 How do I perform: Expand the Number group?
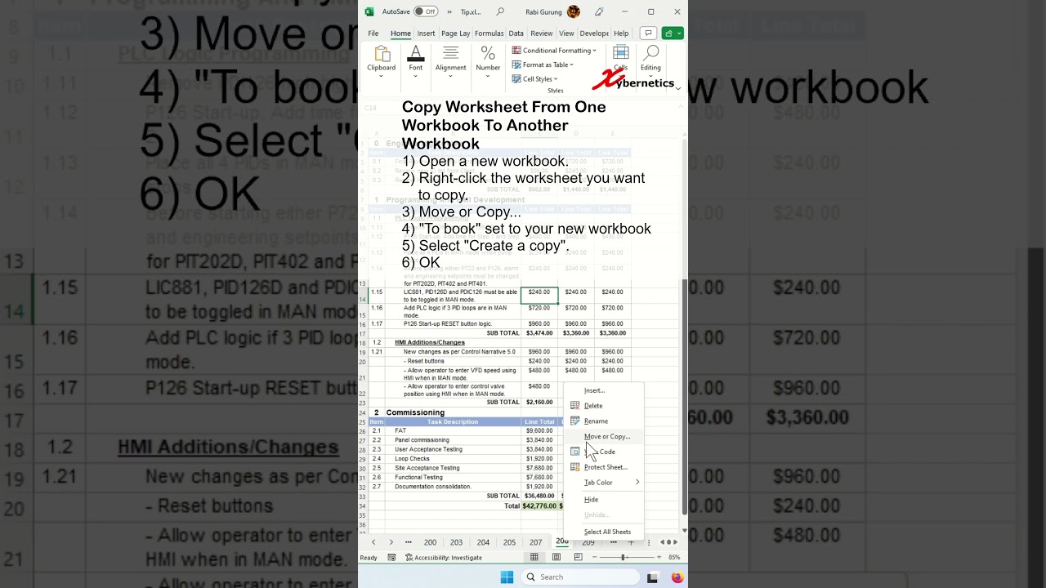point(488,75)
